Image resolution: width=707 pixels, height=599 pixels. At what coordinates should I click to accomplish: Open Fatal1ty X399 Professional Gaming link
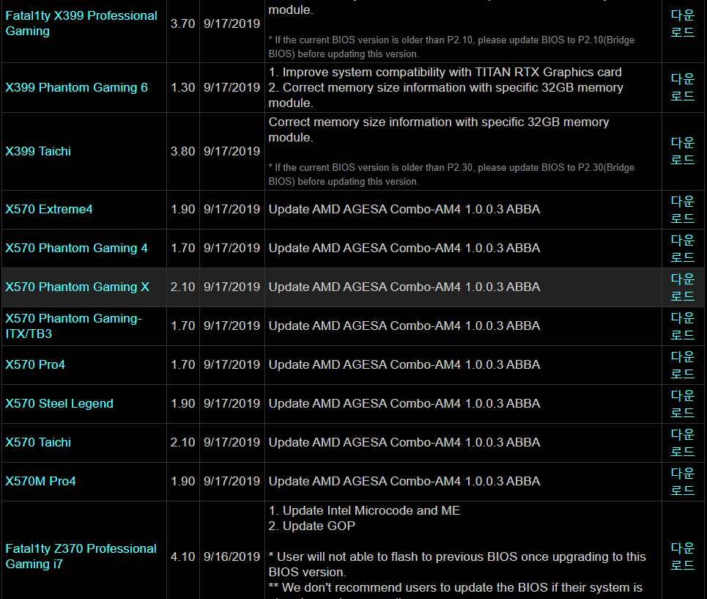[81, 23]
